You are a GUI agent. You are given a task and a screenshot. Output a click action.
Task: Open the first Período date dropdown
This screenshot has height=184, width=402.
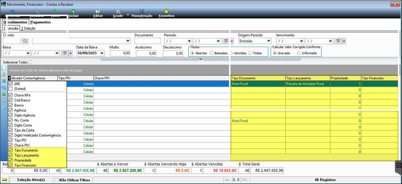coord(189,41)
